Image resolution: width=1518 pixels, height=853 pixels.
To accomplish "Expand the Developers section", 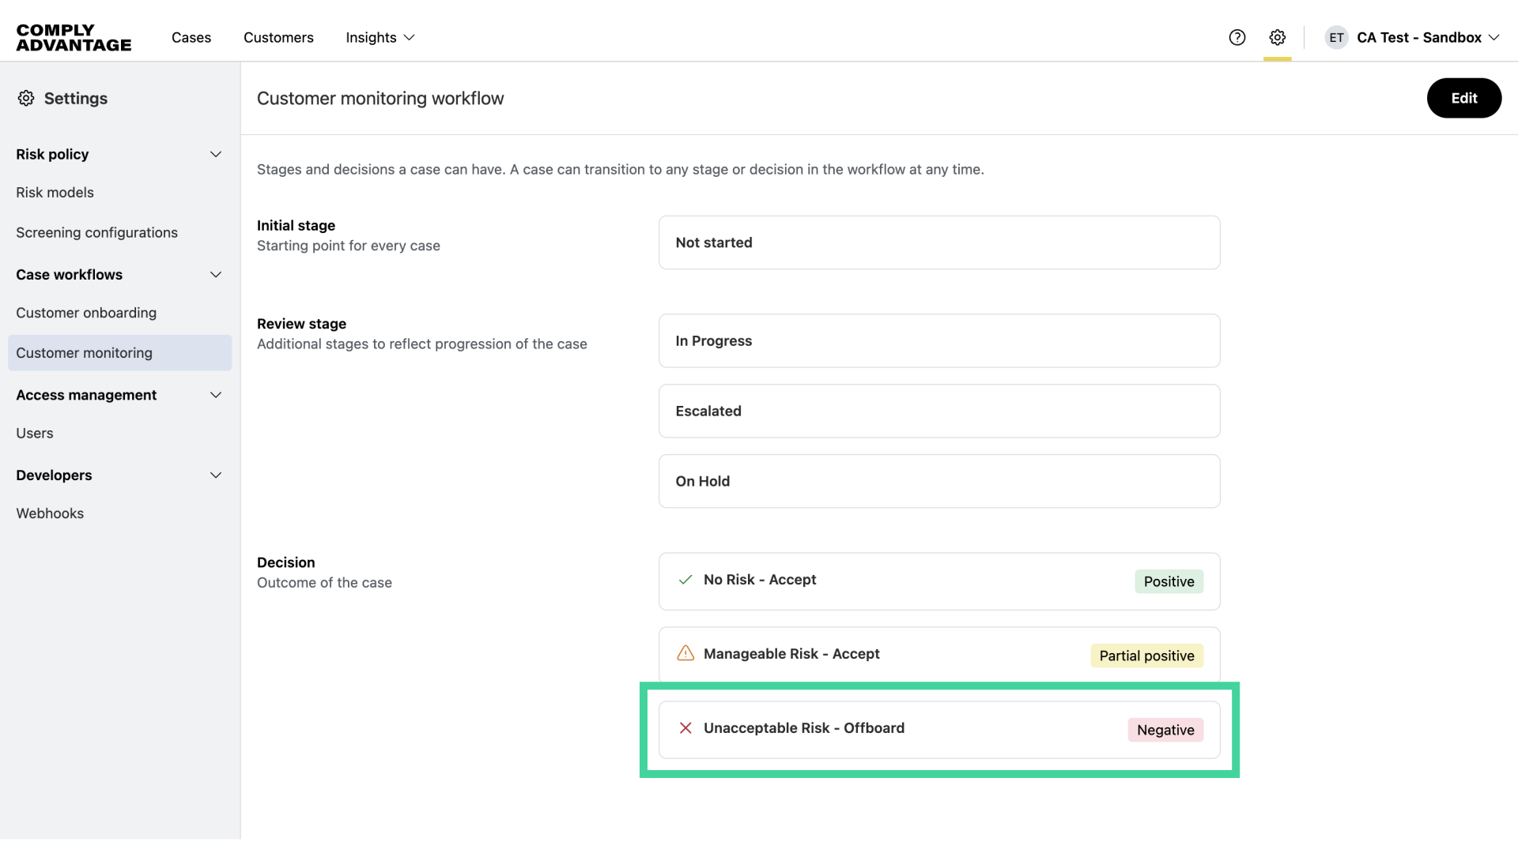I will [x=215, y=475].
